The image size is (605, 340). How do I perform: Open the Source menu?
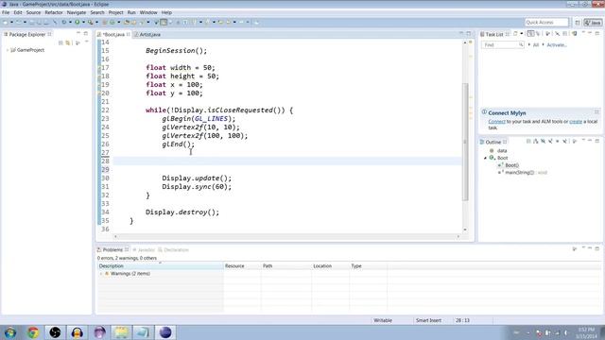(x=33, y=12)
